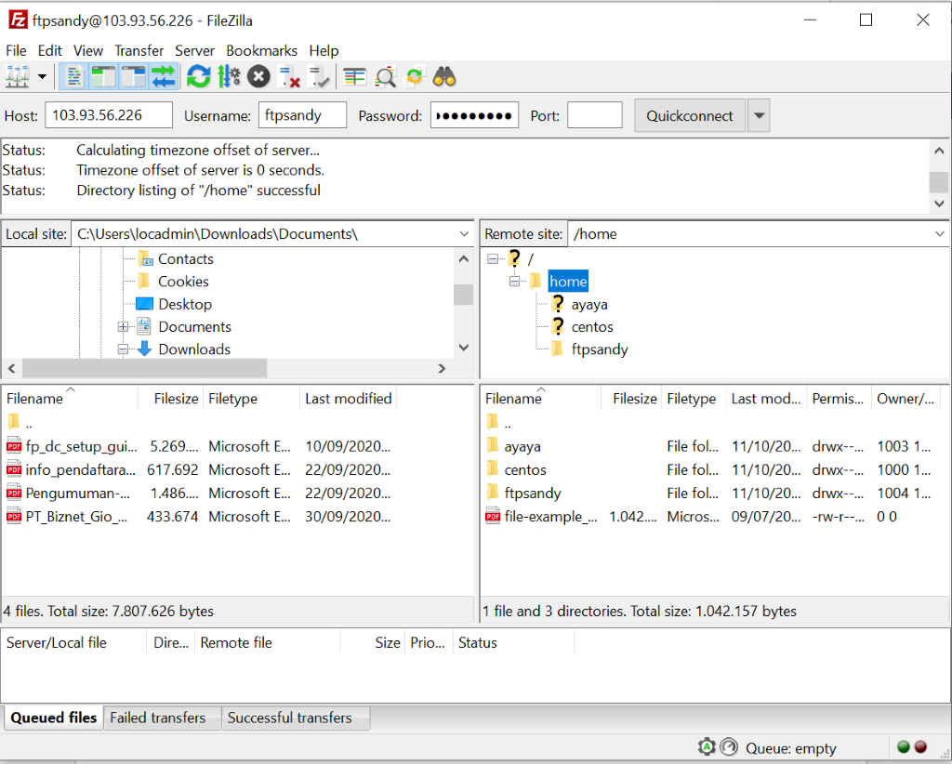This screenshot has height=764, width=952.
Task: Collapse the remote home node
Action: tap(515, 282)
